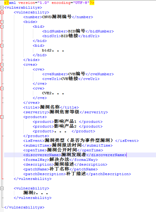Click the title element line
Viewport: 156px width, 212px height.
pyautogui.click(x=51, y=107)
